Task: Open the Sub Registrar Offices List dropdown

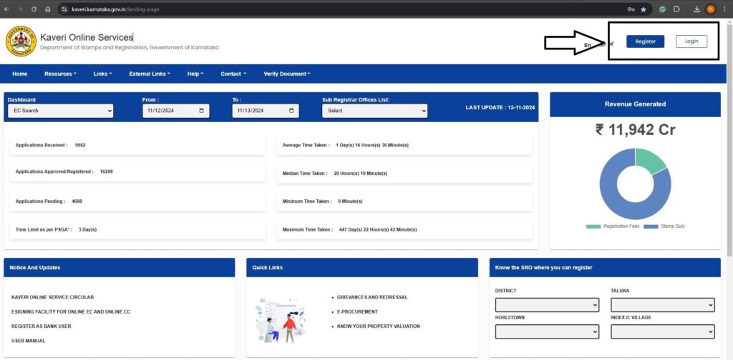Action: (x=374, y=111)
